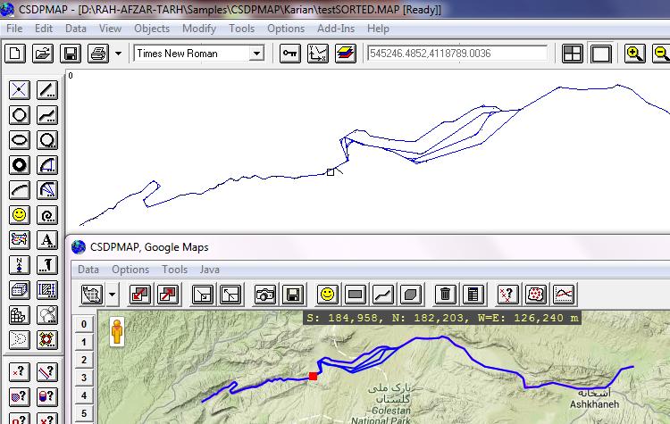The image size is (670, 424).
Task: Select the north arrow tool
Action: click(20, 265)
